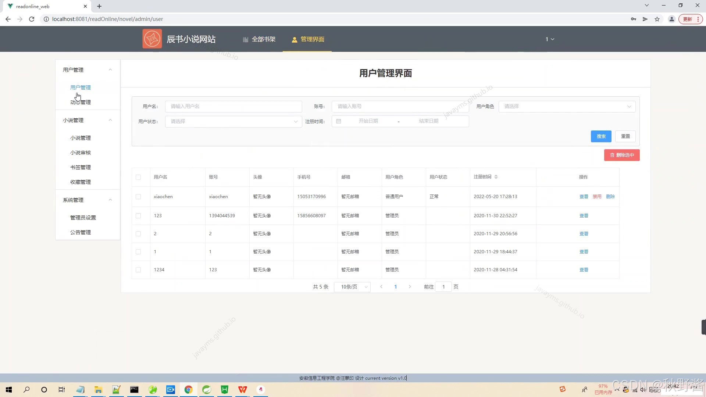Open the 10条/页 page size selector
This screenshot has width=706, height=397.
(352, 287)
